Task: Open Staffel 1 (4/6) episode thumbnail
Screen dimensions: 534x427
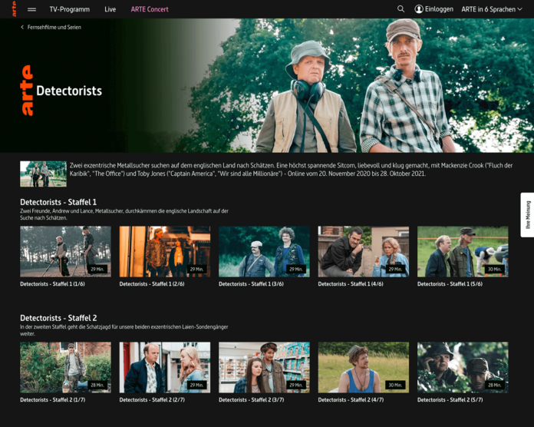Action: pos(364,251)
